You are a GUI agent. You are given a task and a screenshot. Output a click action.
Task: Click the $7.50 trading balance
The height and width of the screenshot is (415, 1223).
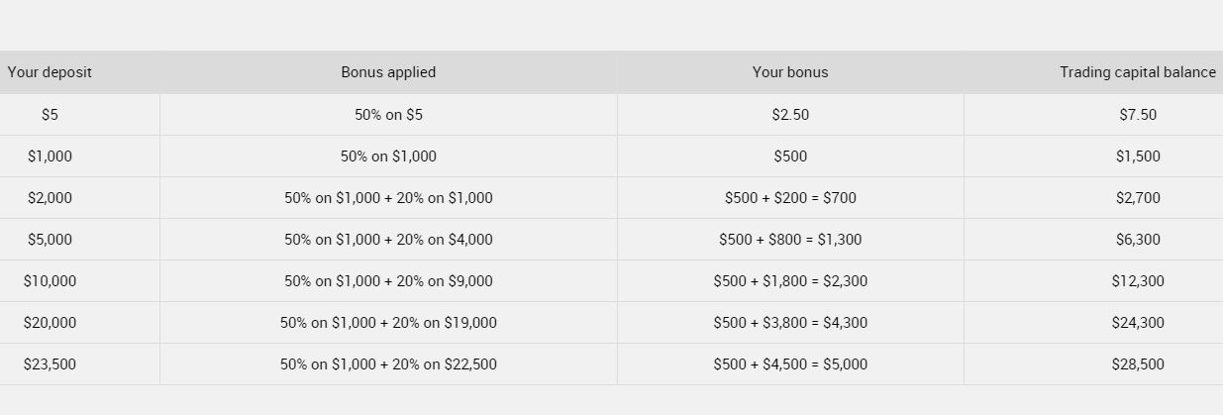1138,115
